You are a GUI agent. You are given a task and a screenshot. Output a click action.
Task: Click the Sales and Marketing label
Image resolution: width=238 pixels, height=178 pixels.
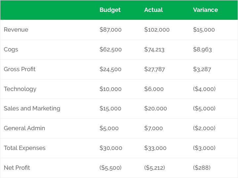32,108
